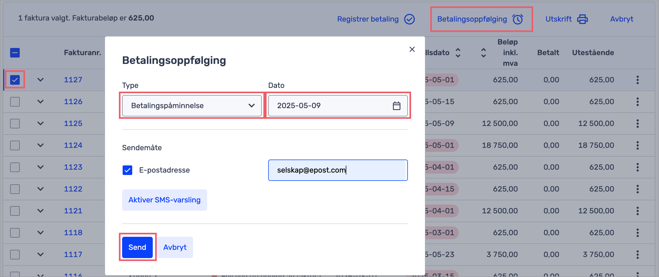Open invoice number 1122 link
This screenshot has height=277, width=659.
[73, 189]
